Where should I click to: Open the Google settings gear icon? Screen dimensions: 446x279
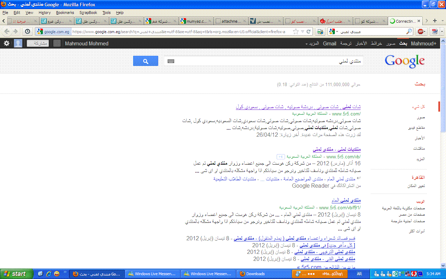(6, 43)
